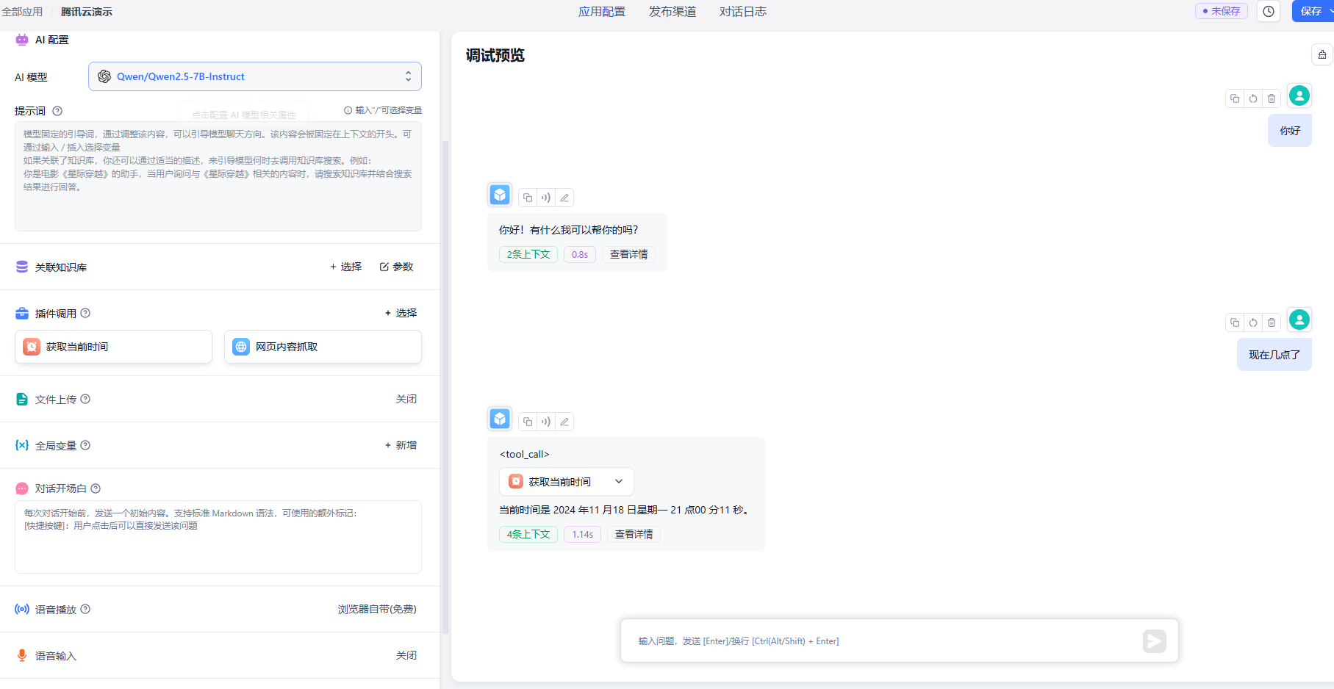Click the user avatar above 你好 message
1334x689 pixels.
(1299, 95)
